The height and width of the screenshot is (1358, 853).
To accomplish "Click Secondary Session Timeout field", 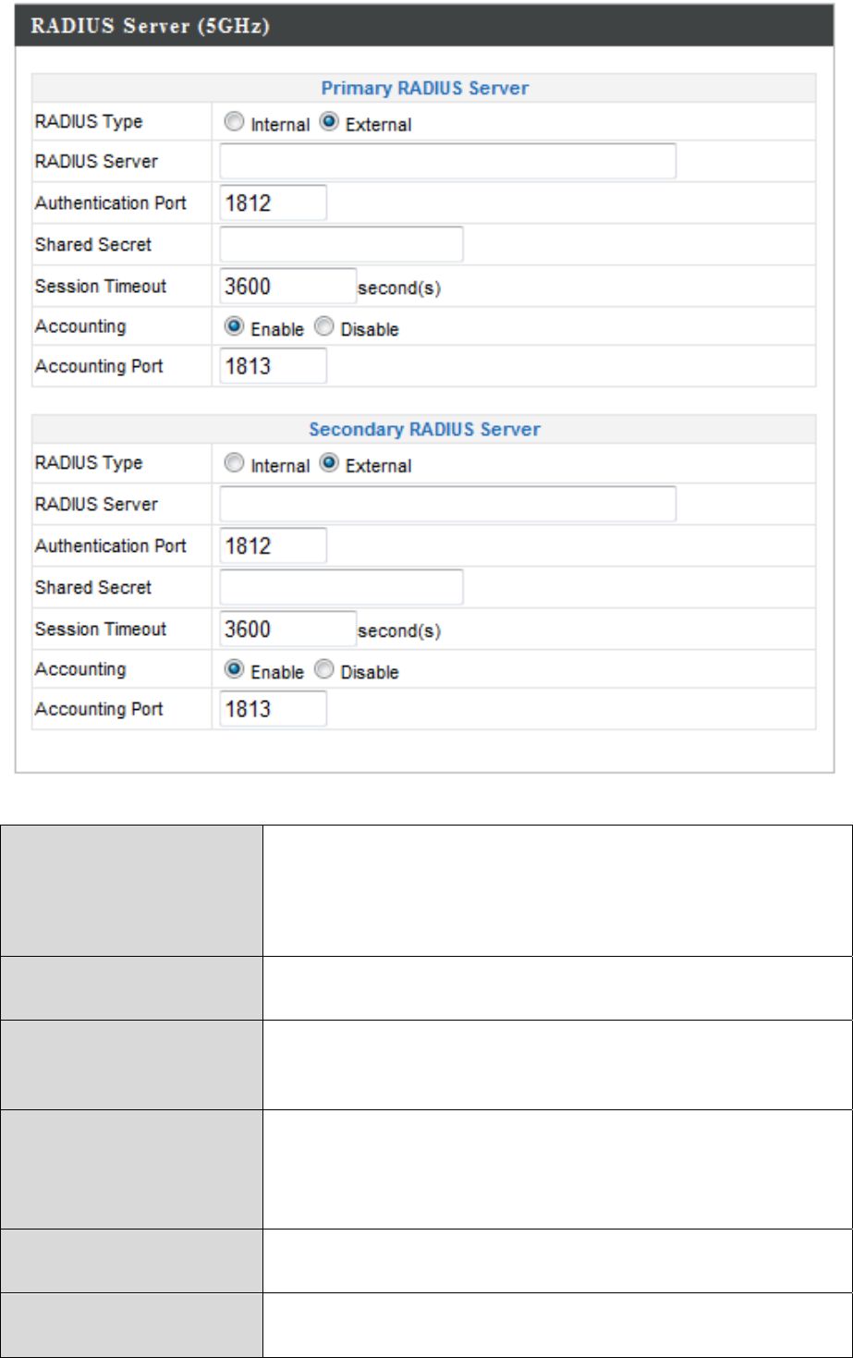I will click(x=287, y=629).
